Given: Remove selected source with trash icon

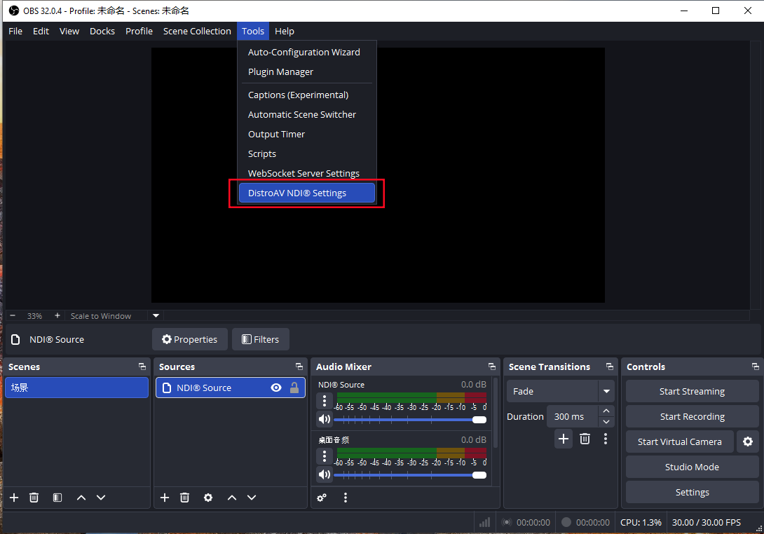Looking at the screenshot, I should (184, 498).
